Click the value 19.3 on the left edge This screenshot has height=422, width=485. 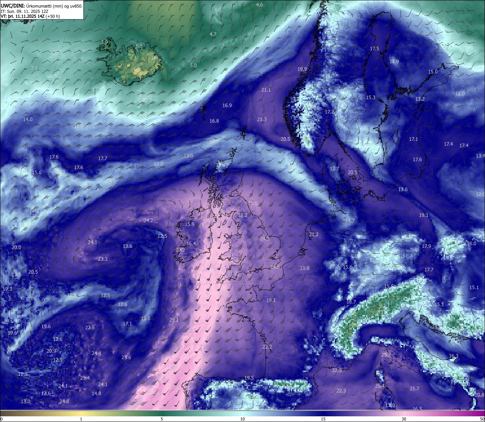coord(7,289)
